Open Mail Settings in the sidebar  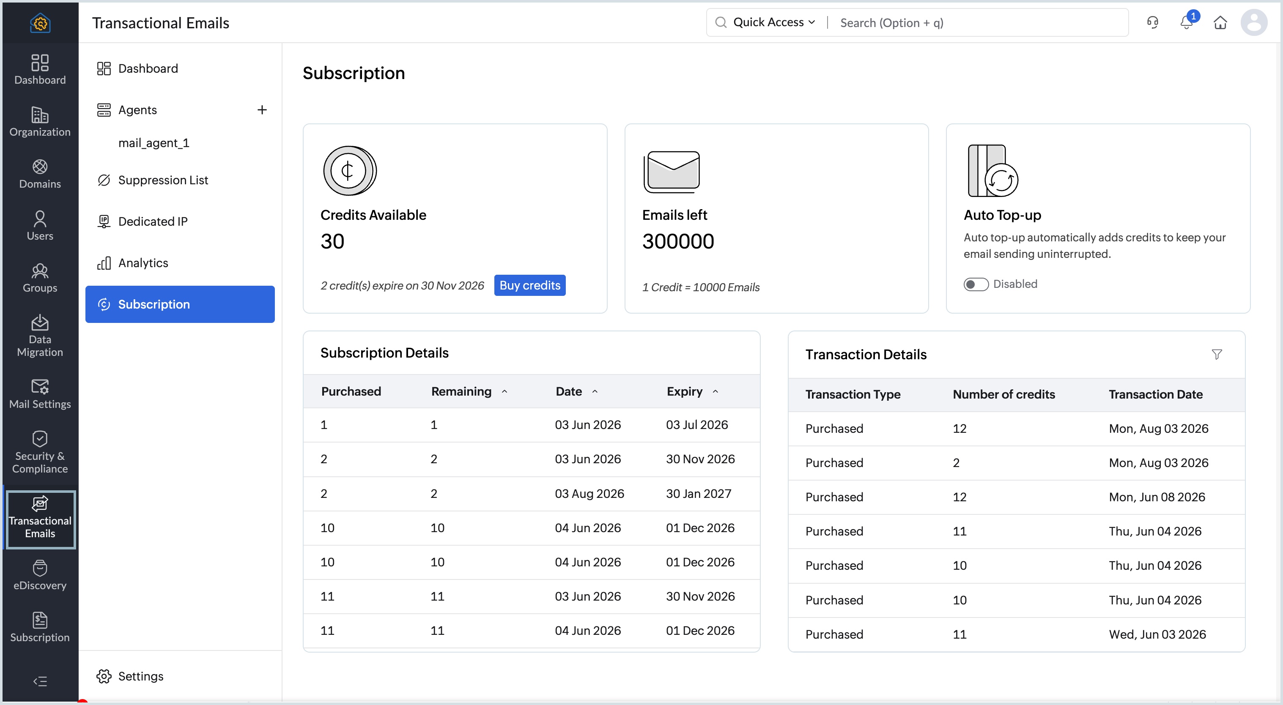(x=40, y=394)
